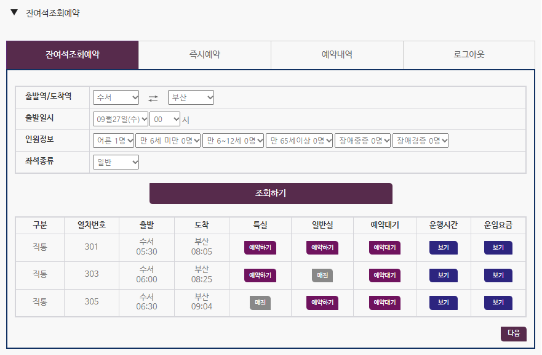
Task: Join the reservation waitlist for train 303
Action: point(384,275)
